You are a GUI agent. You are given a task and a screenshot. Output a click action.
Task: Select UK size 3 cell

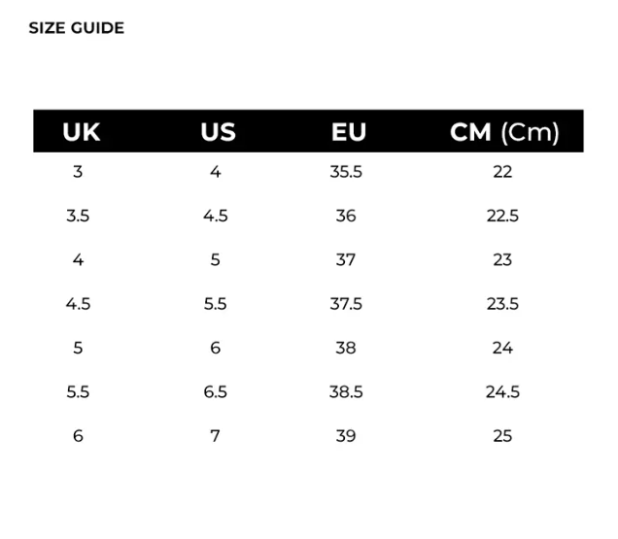(x=78, y=172)
